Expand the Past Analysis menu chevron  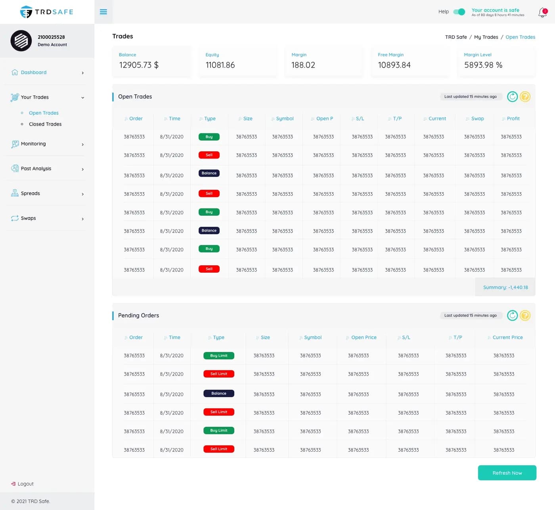82,169
